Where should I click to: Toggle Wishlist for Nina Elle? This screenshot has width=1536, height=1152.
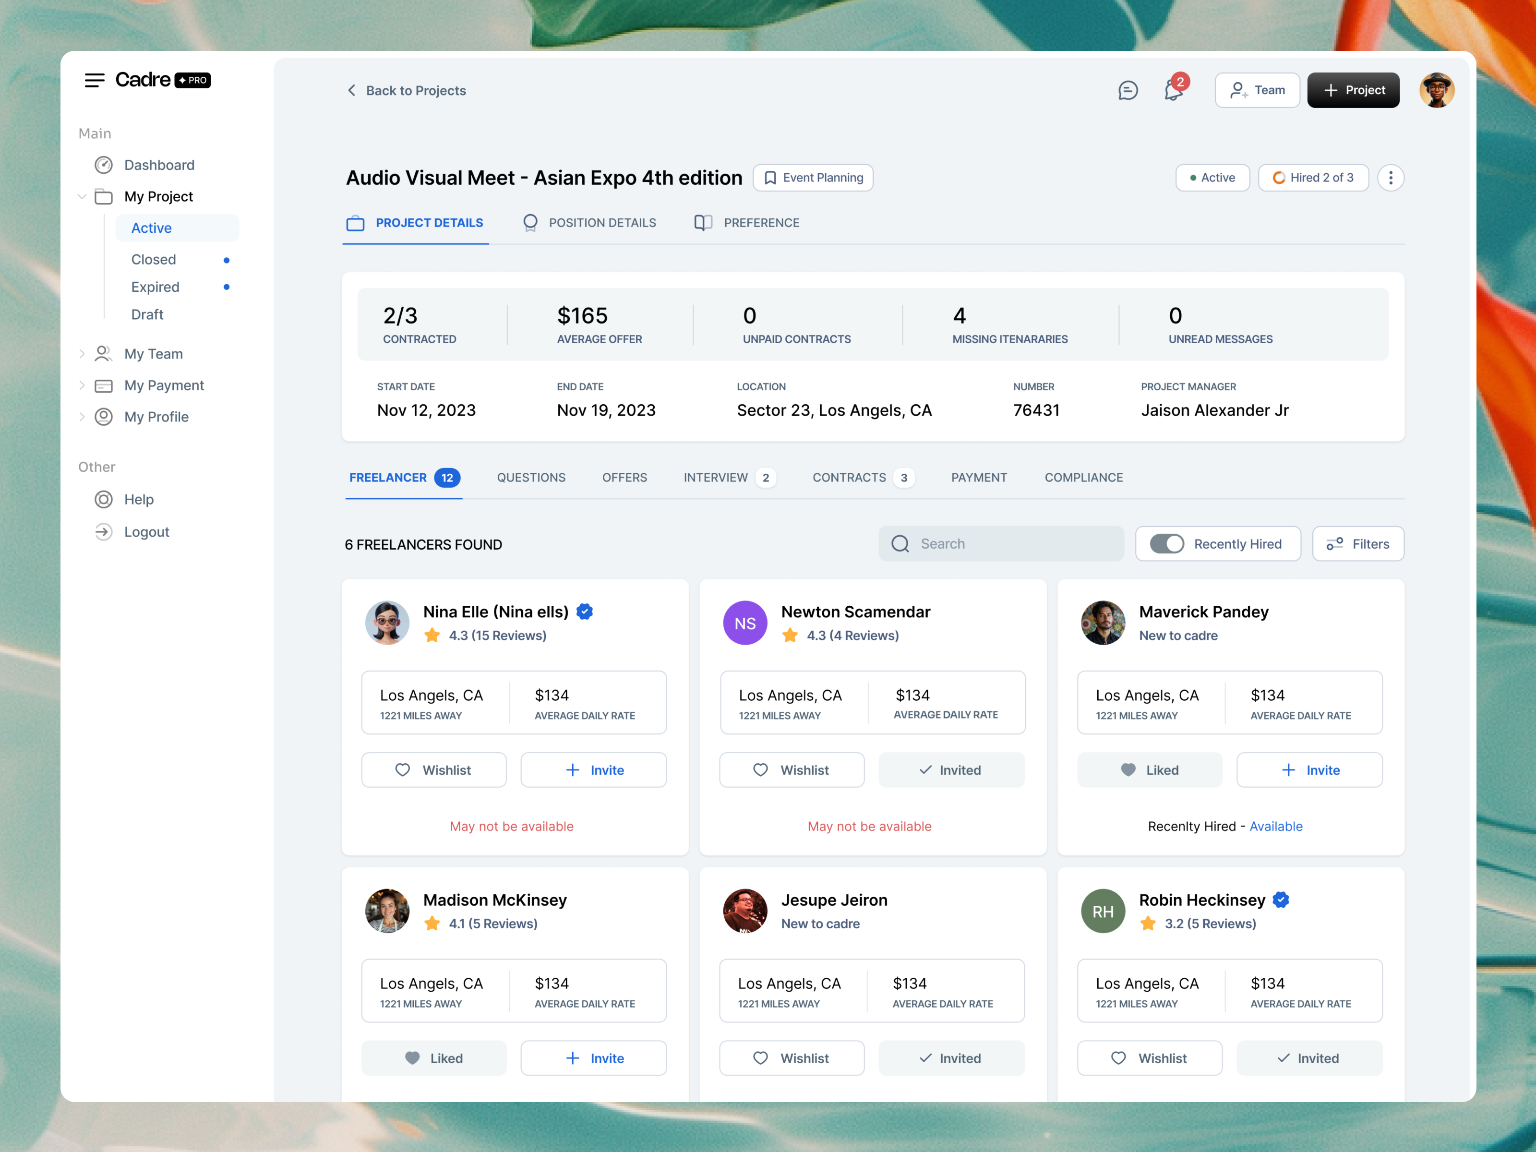point(434,770)
